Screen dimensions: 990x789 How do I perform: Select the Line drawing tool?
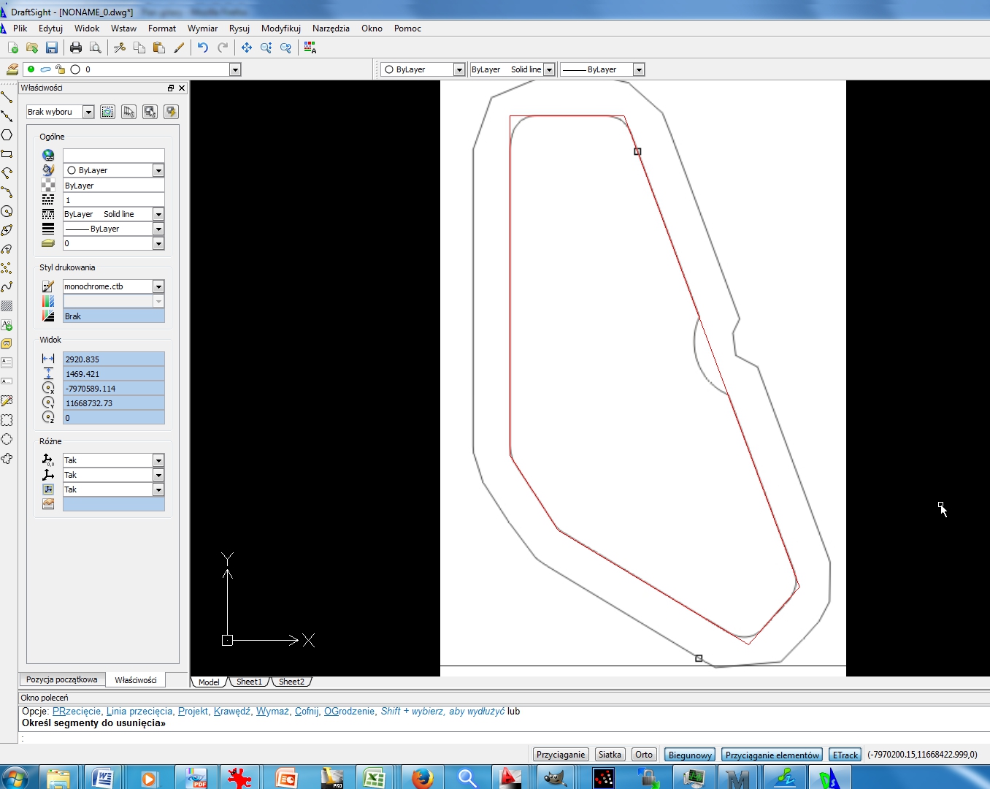pos(7,96)
